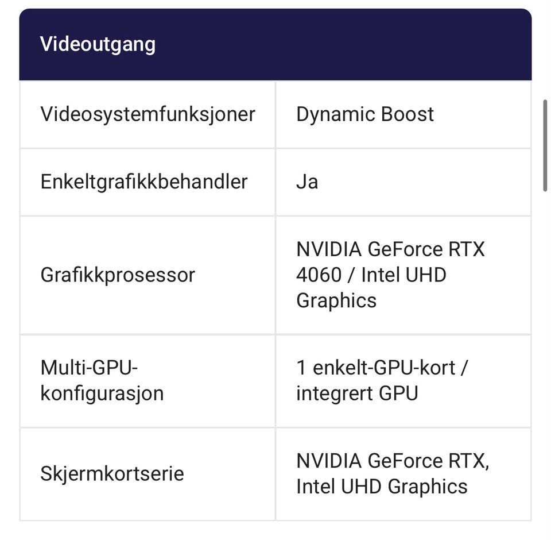
Task: Click the lone word 'Graphics' under 4060
Action: pos(336,300)
